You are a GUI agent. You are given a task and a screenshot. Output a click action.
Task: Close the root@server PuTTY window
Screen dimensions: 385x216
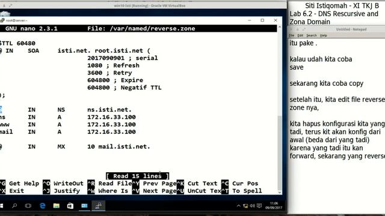[276, 20]
